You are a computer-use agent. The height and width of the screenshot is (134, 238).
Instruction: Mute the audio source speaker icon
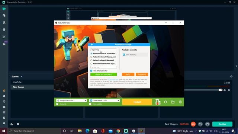(225, 90)
